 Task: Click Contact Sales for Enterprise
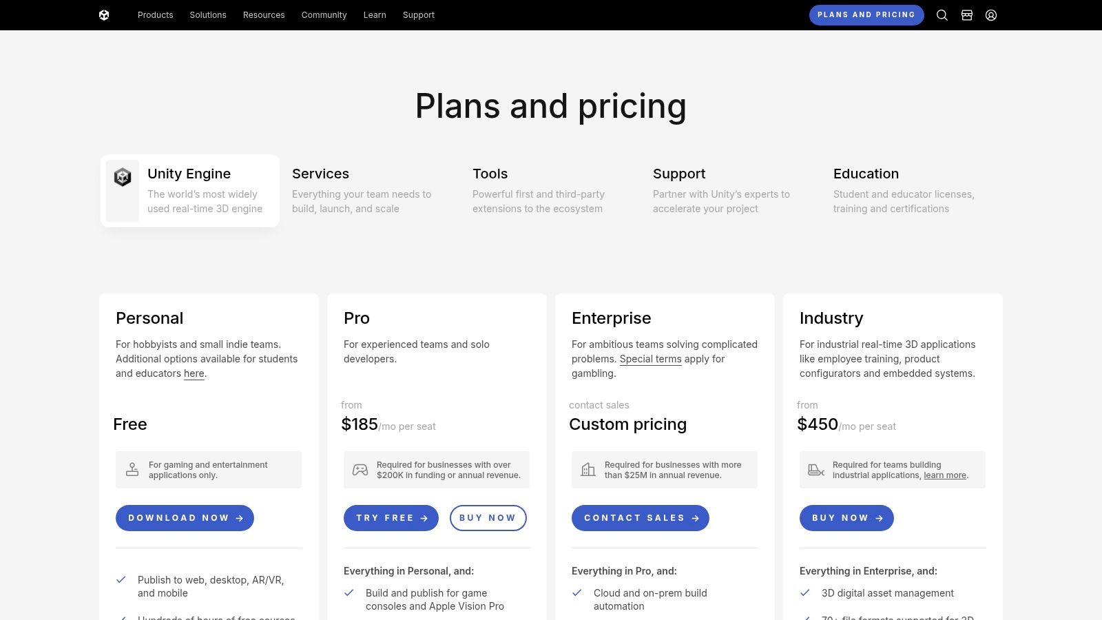point(641,518)
